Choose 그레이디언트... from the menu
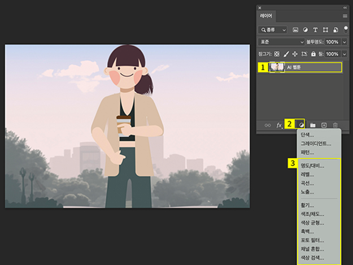Viewport: 353px width, 265px height. (319, 144)
